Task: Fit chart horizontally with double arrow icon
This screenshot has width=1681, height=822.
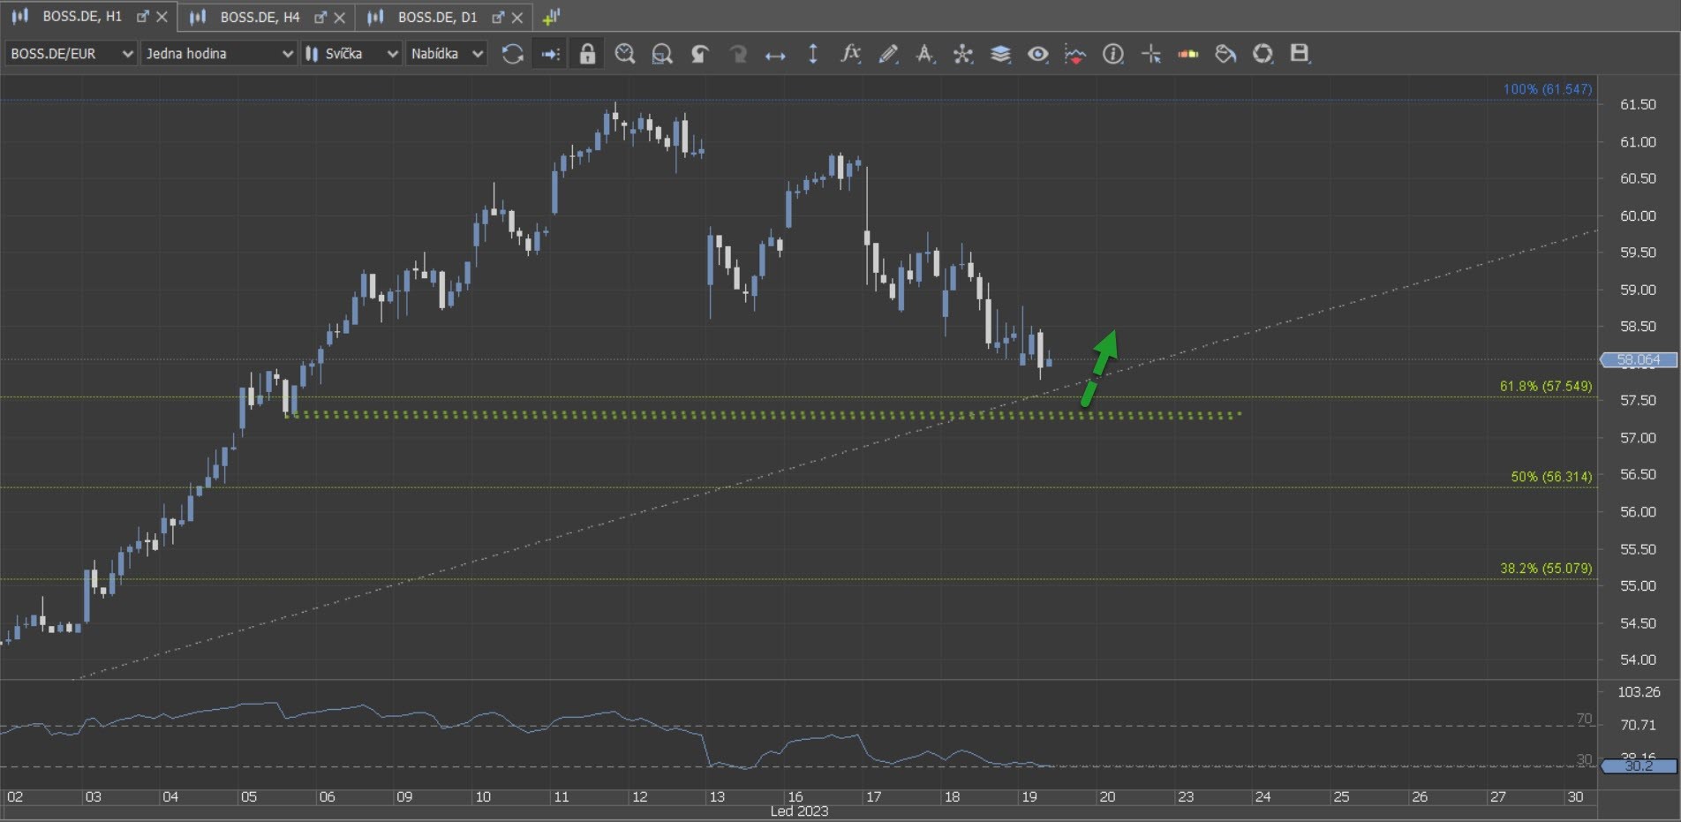Action: tap(775, 56)
